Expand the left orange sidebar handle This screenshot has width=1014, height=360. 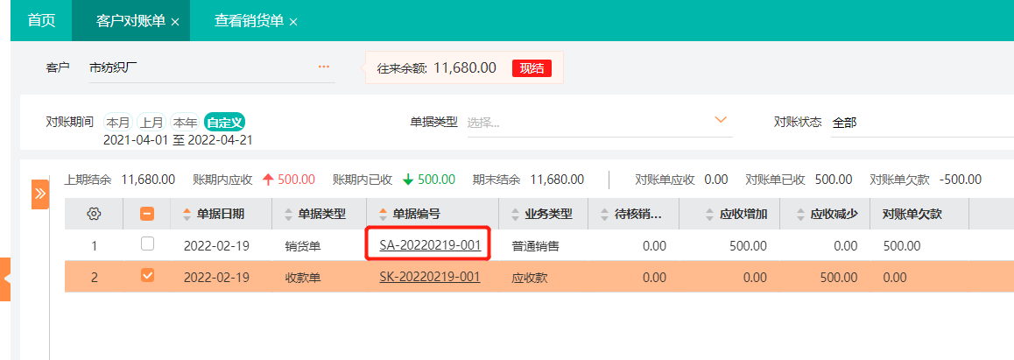coord(5,279)
